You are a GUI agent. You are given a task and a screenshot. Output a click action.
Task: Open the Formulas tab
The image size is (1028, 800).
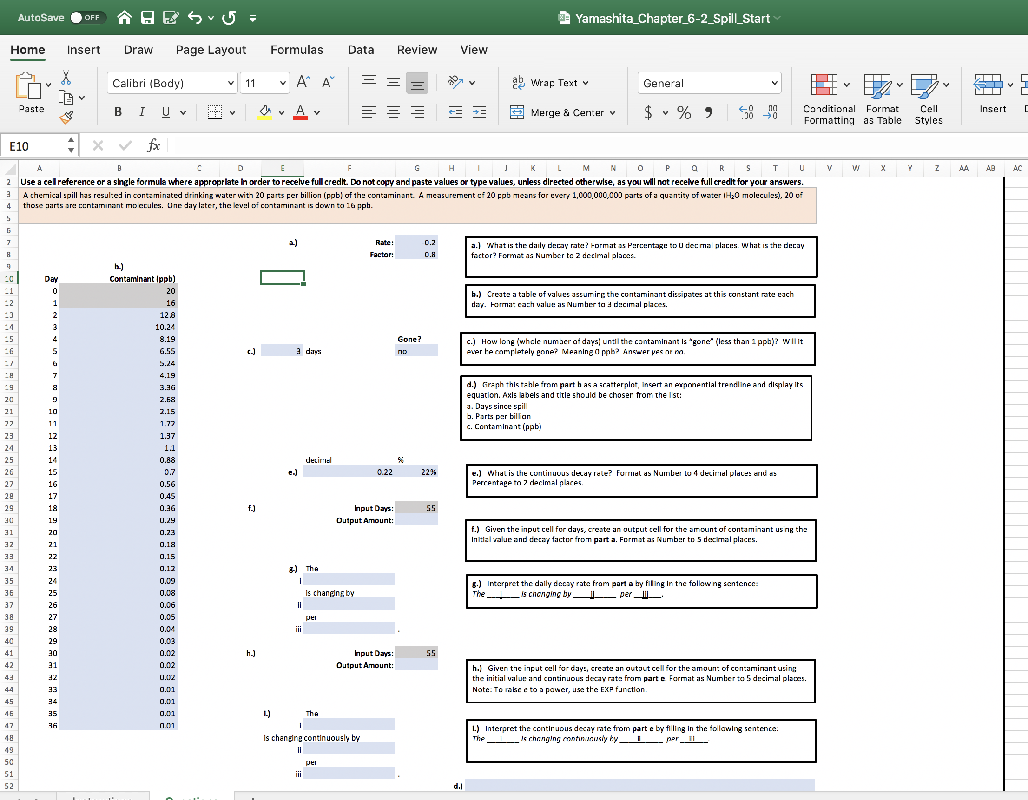(x=297, y=50)
